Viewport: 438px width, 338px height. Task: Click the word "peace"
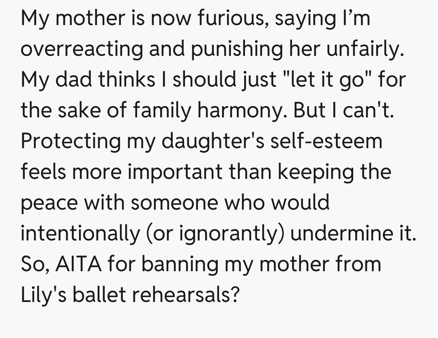(x=49, y=202)
